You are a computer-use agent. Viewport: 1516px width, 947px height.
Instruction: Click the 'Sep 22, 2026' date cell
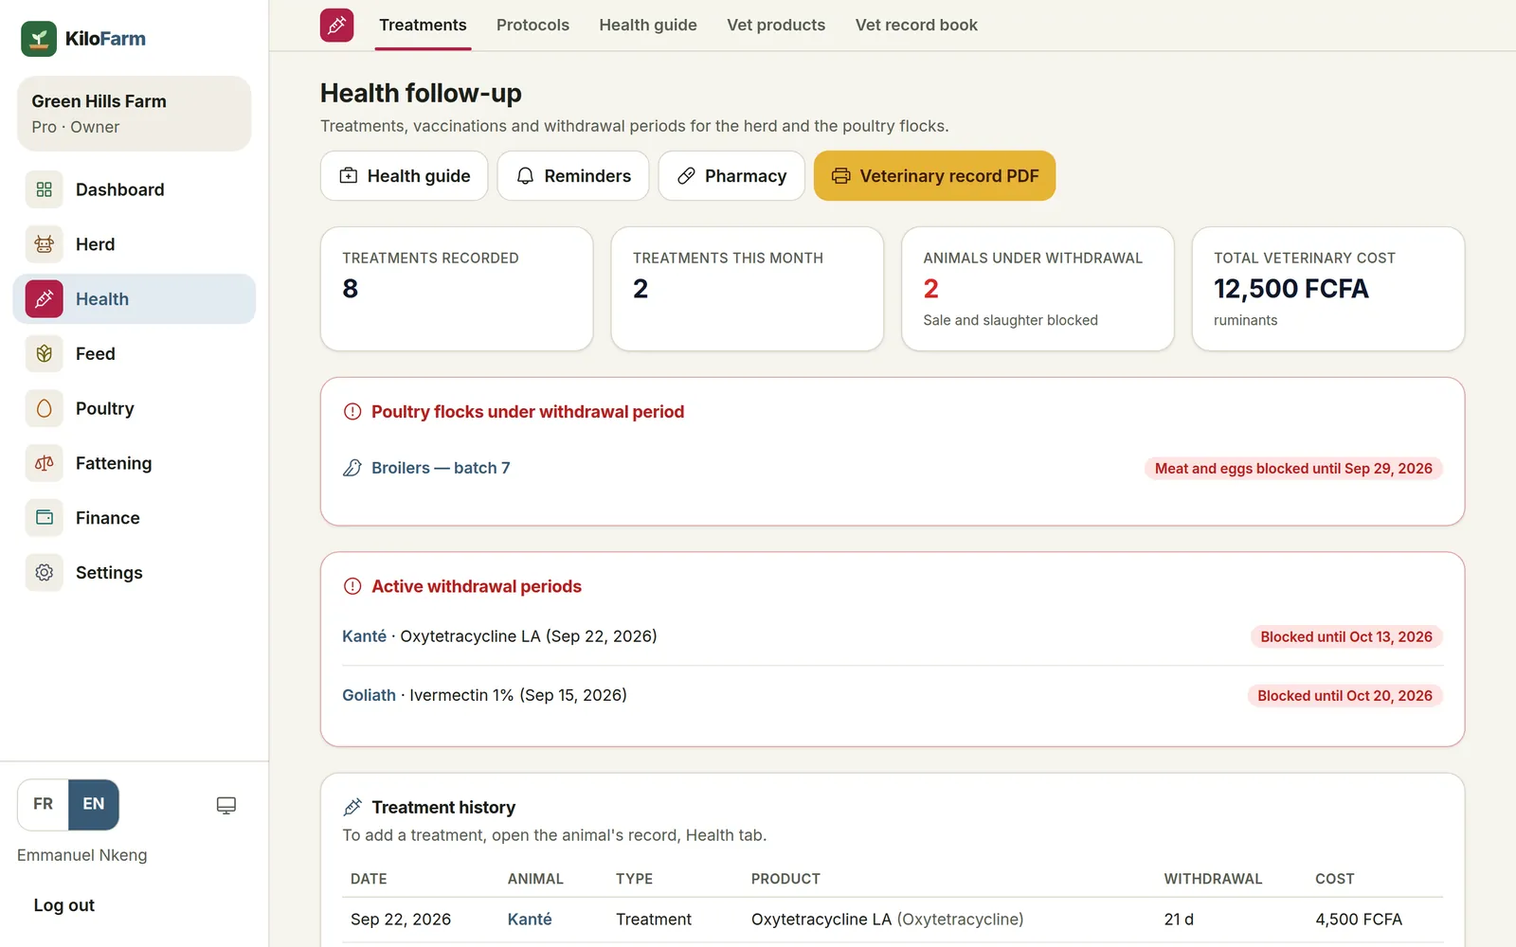[401, 920]
